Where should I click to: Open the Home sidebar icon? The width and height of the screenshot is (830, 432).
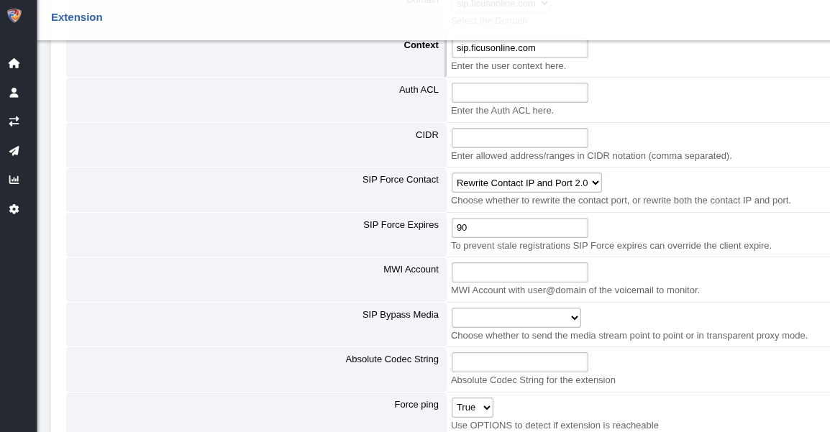pyautogui.click(x=14, y=63)
